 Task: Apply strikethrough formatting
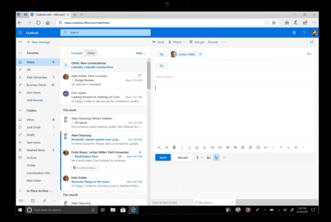tap(296, 147)
